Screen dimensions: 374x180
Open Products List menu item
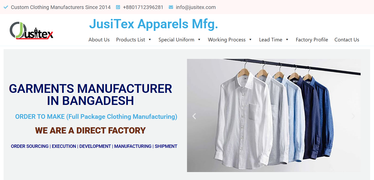pyautogui.click(x=131, y=40)
